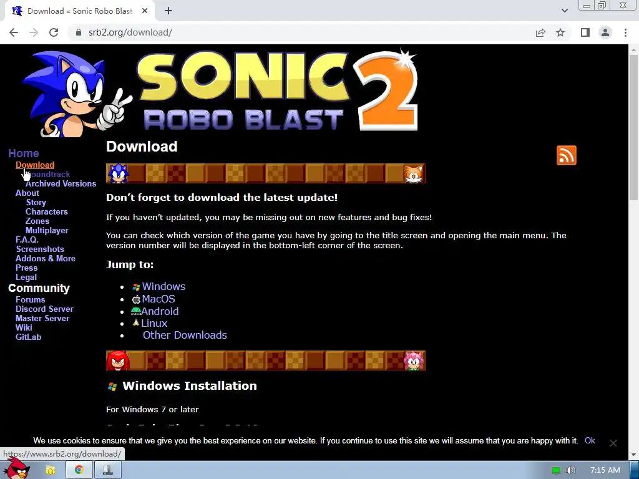Image resolution: width=639 pixels, height=479 pixels.
Task: Click the scrollbar up arrow
Action: [x=634, y=49]
